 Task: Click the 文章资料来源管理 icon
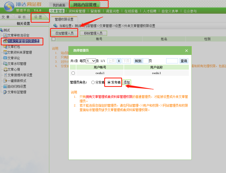[5, 53]
